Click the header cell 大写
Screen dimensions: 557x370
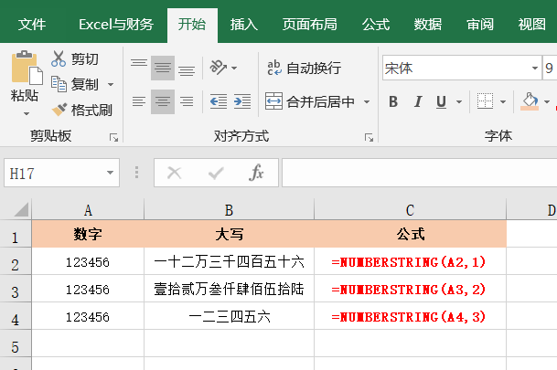pyautogui.click(x=230, y=234)
